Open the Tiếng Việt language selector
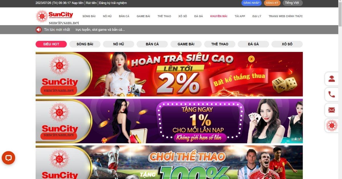 [292, 3]
